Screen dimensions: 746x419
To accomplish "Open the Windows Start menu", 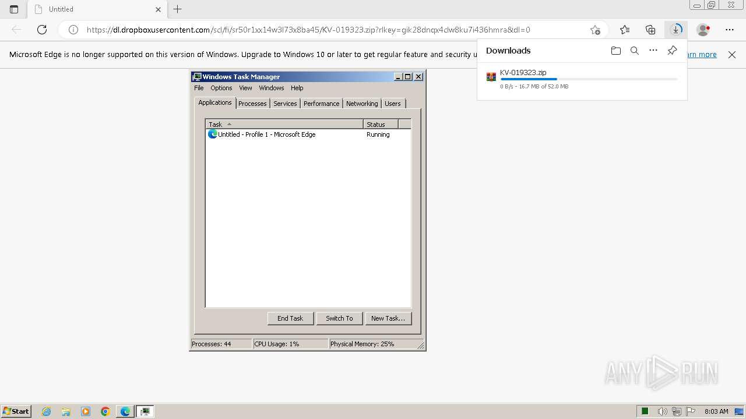I will click(16, 411).
